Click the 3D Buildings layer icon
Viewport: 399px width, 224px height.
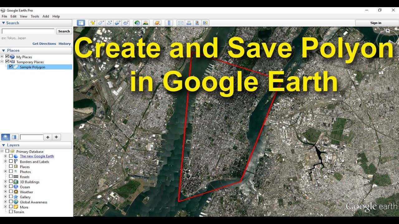point(16,182)
